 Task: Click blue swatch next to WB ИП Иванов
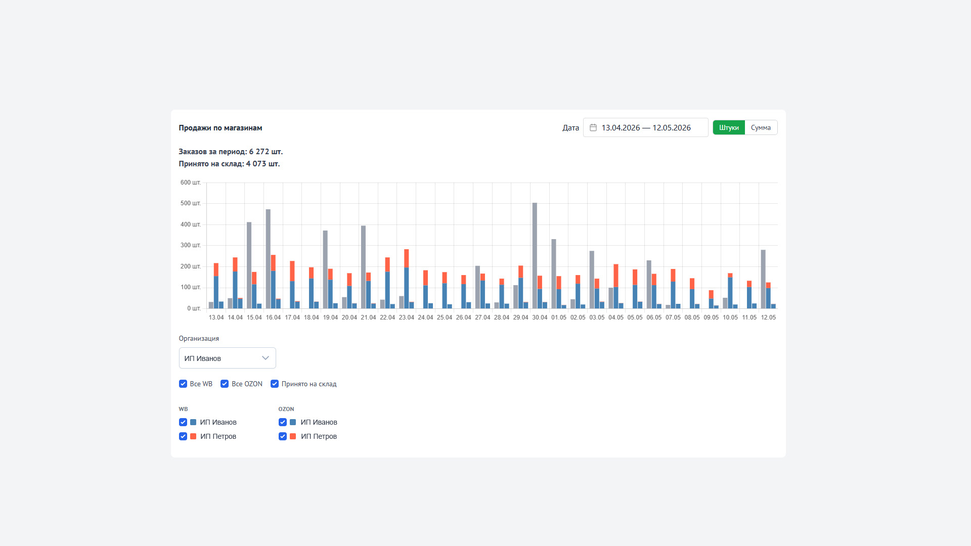(193, 422)
